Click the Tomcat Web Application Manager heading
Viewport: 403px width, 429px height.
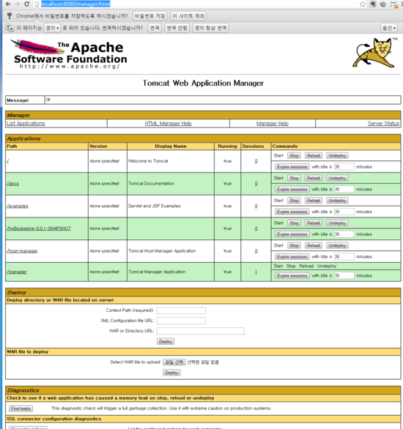point(203,83)
